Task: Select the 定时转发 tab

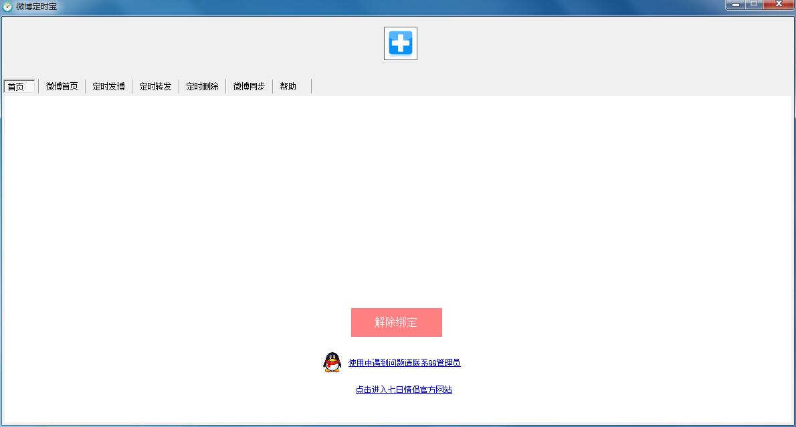Action: click(x=155, y=86)
